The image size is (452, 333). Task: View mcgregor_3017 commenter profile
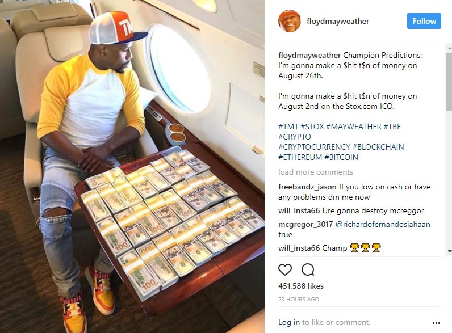pyautogui.click(x=305, y=224)
